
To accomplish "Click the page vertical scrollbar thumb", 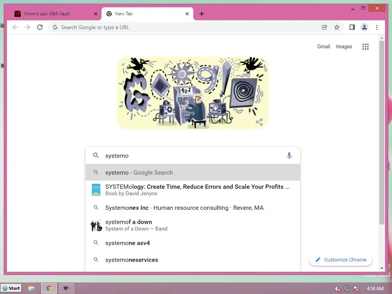I will (382, 132).
